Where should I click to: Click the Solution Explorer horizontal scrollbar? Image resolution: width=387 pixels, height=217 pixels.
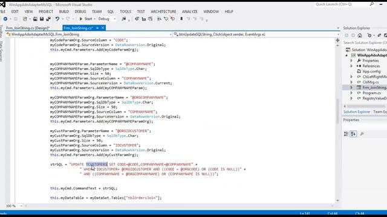[x=366, y=106]
